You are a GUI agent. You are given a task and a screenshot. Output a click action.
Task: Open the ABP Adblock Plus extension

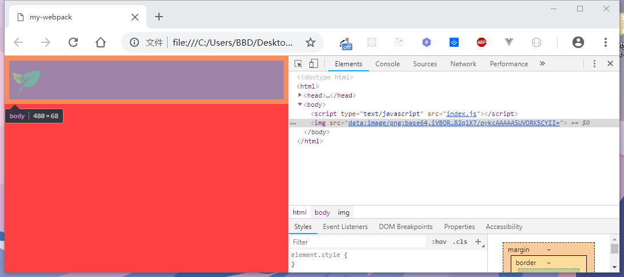click(482, 42)
